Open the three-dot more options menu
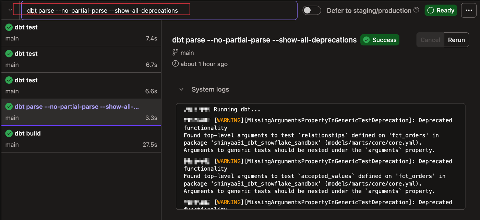 [x=469, y=10]
